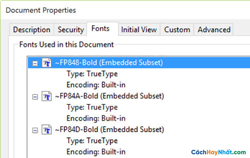Image resolution: width=250 pixels, height=158 pixels.
Task: Open the Custom tab
Action: tap(177, 30)
